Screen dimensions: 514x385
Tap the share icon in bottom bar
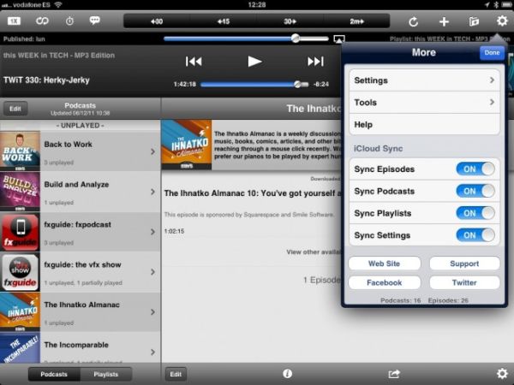click(x=394, y=374)
